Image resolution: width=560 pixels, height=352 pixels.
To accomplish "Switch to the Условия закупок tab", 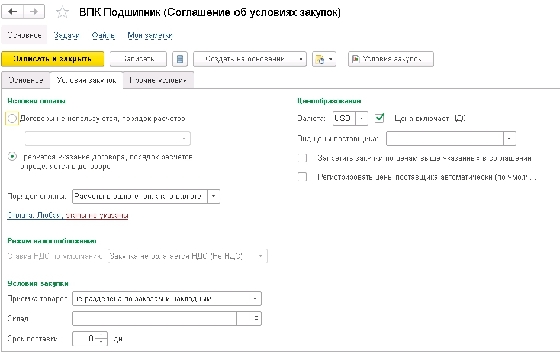I will point(86,80).
